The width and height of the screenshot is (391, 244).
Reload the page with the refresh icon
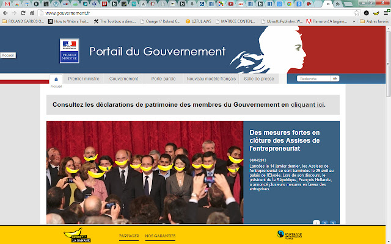[x=29, y=13]
